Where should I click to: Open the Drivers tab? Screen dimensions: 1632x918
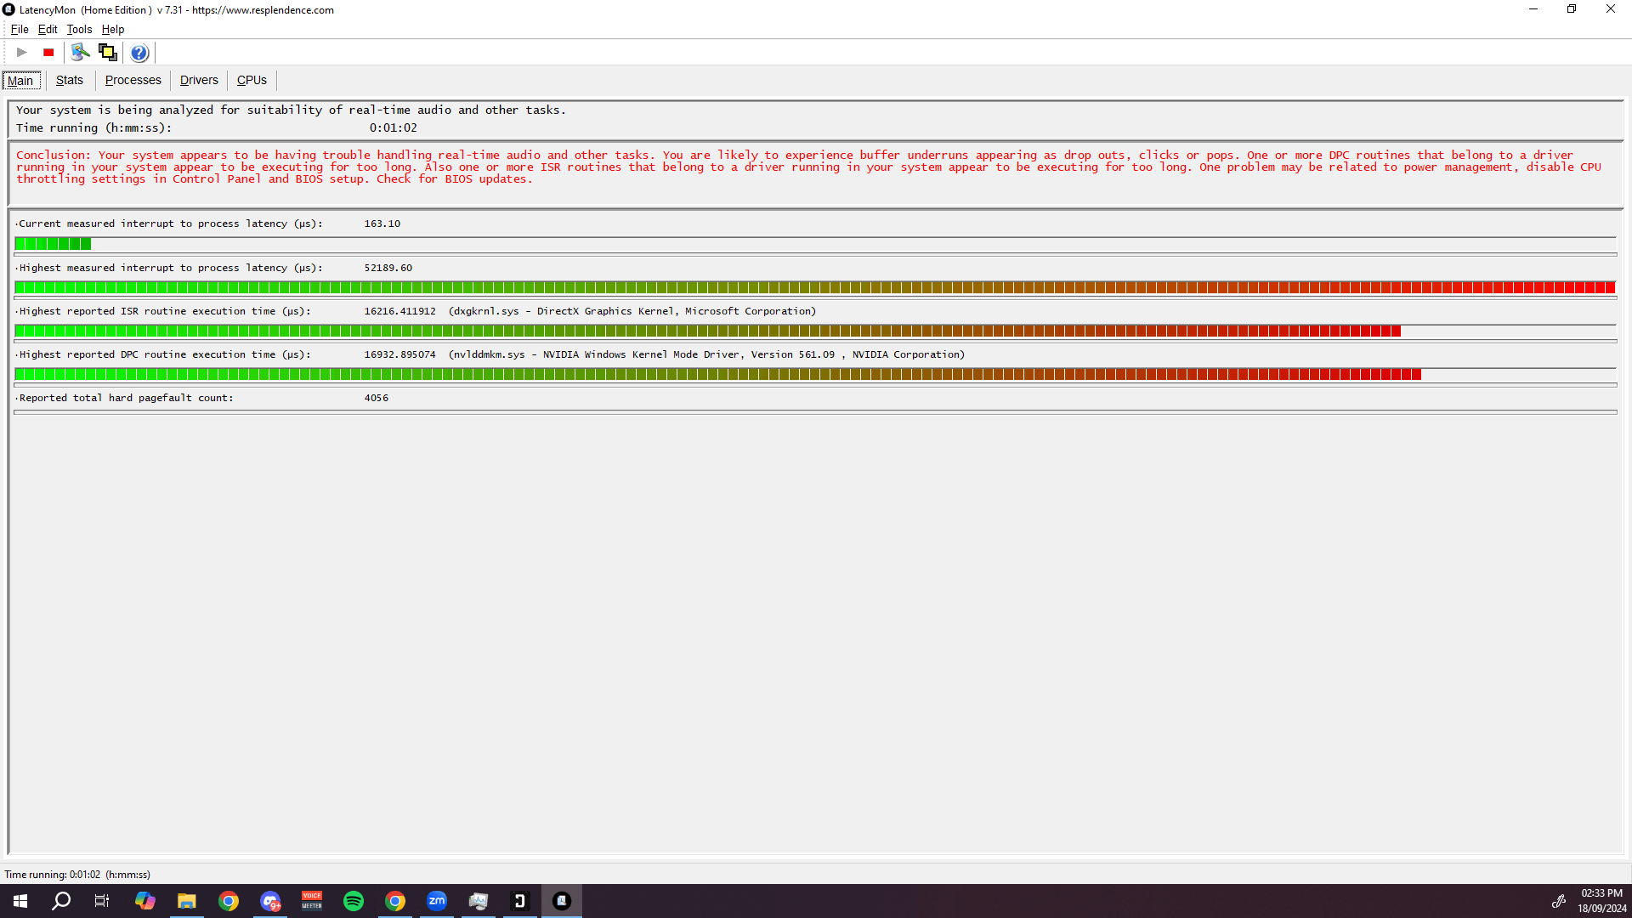(199, 80)
